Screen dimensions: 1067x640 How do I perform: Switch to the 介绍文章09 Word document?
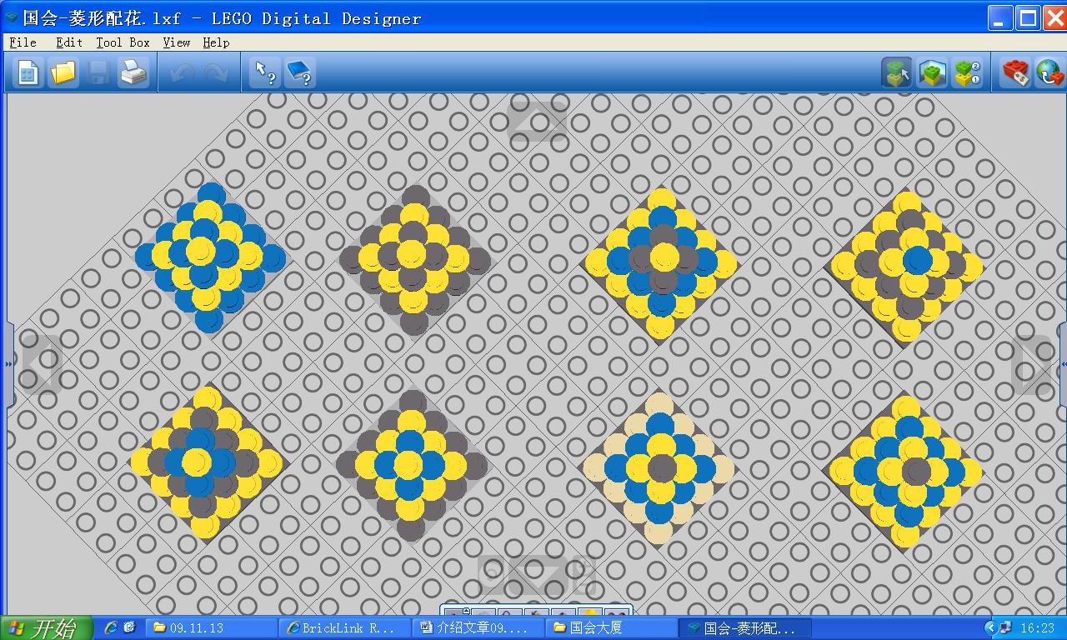pos(478,627)
